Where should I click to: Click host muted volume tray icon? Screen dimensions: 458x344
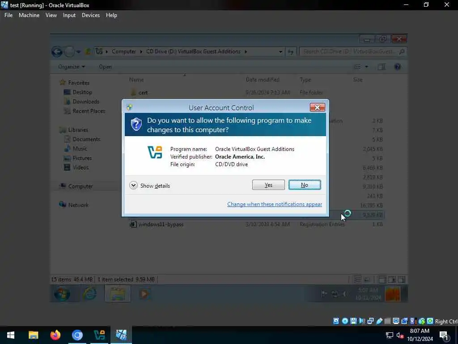tap(400, 335)
